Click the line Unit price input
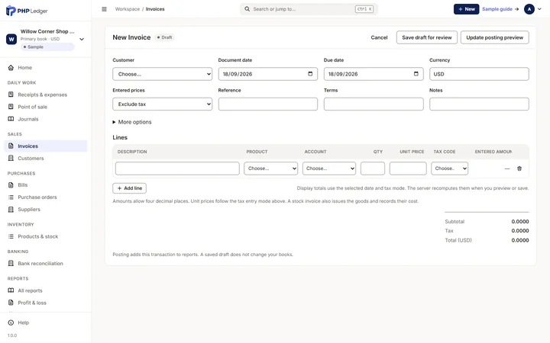This screenshot has width=550, height=343. point(408,168)
